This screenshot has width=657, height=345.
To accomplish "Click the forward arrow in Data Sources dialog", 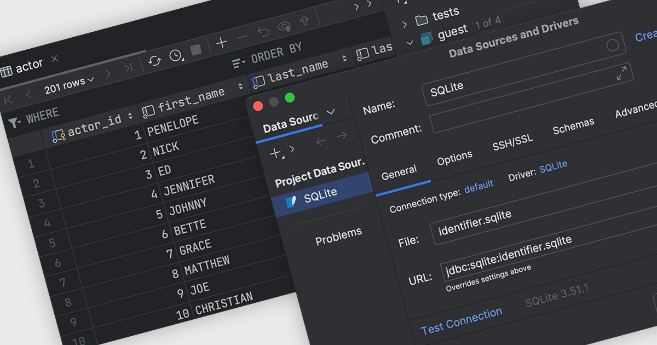I will [x=341, y=135].
